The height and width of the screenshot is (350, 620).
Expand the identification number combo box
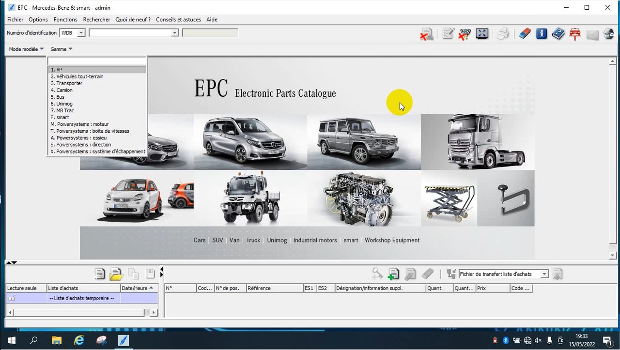click(x=175, y=32)
